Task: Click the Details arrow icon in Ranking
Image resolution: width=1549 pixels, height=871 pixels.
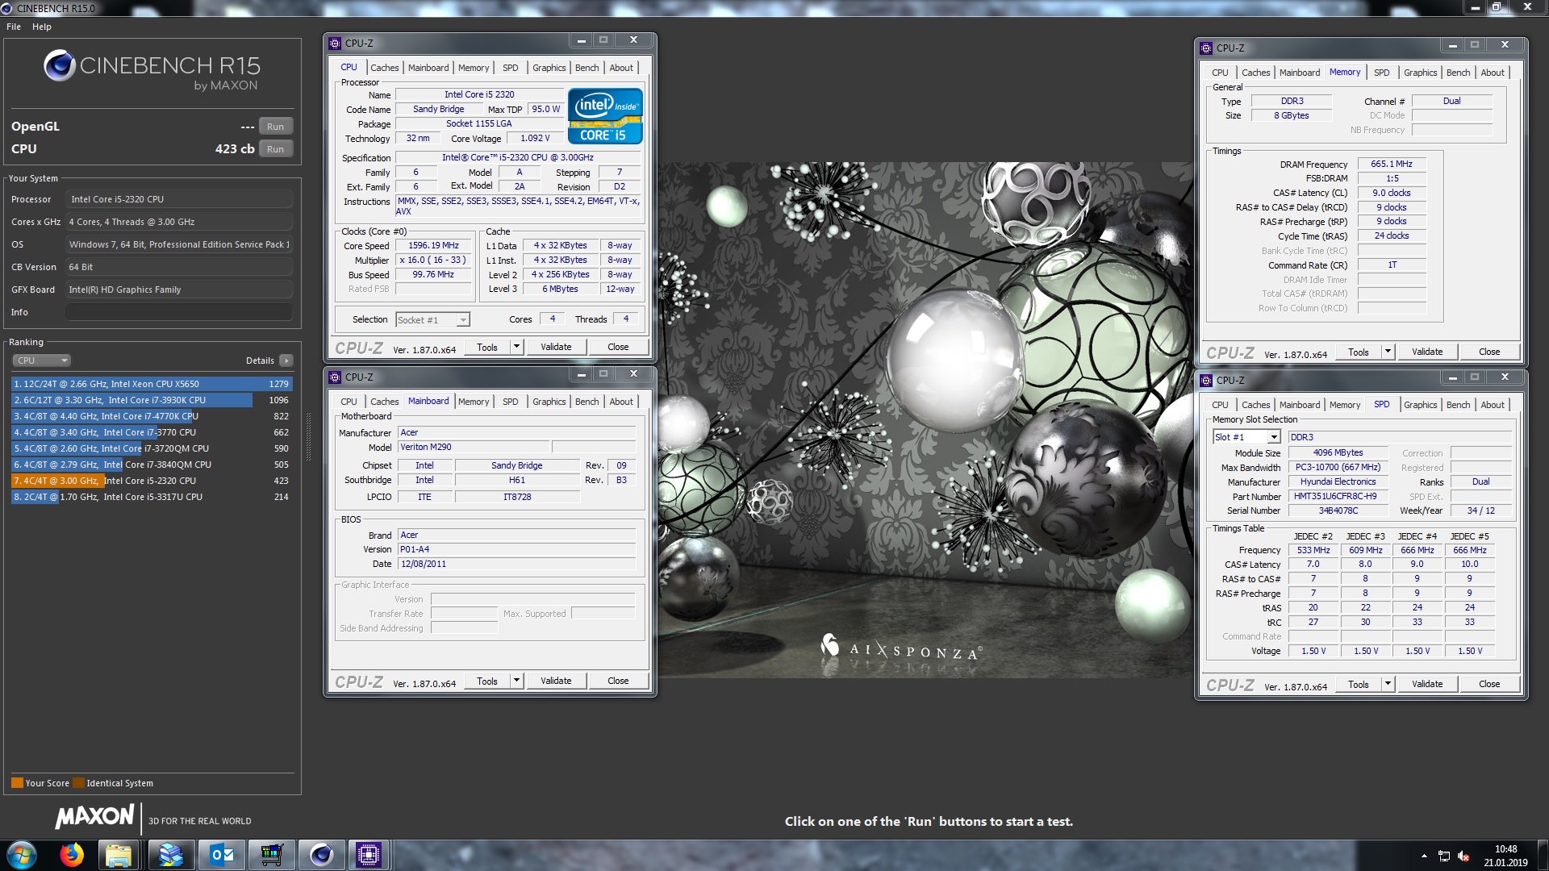Action: click(x=286, y=360)
